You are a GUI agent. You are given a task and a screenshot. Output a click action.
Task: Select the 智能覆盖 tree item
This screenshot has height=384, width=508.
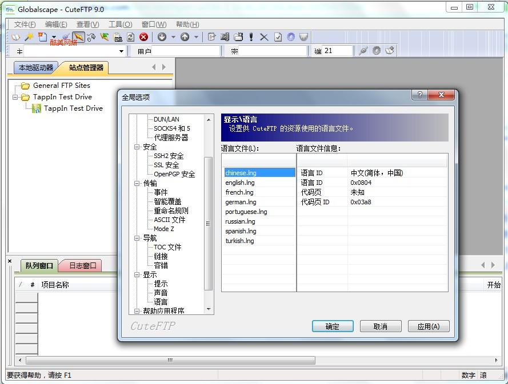(167, 201)
